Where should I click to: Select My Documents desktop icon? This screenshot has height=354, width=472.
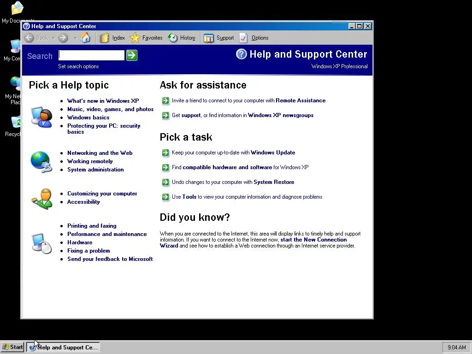pyautogui.click(x=17, y=12)
